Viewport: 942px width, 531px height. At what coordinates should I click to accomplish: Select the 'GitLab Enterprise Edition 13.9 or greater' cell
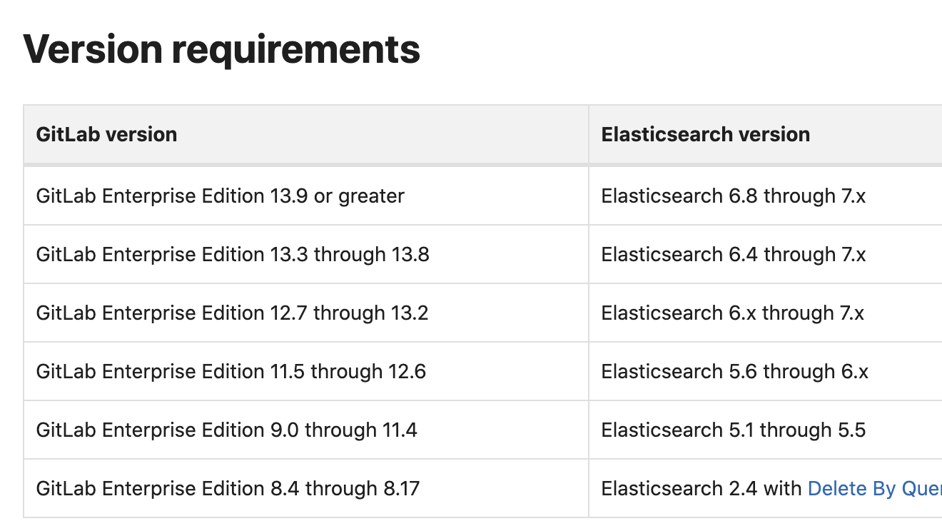coord(220,196)
